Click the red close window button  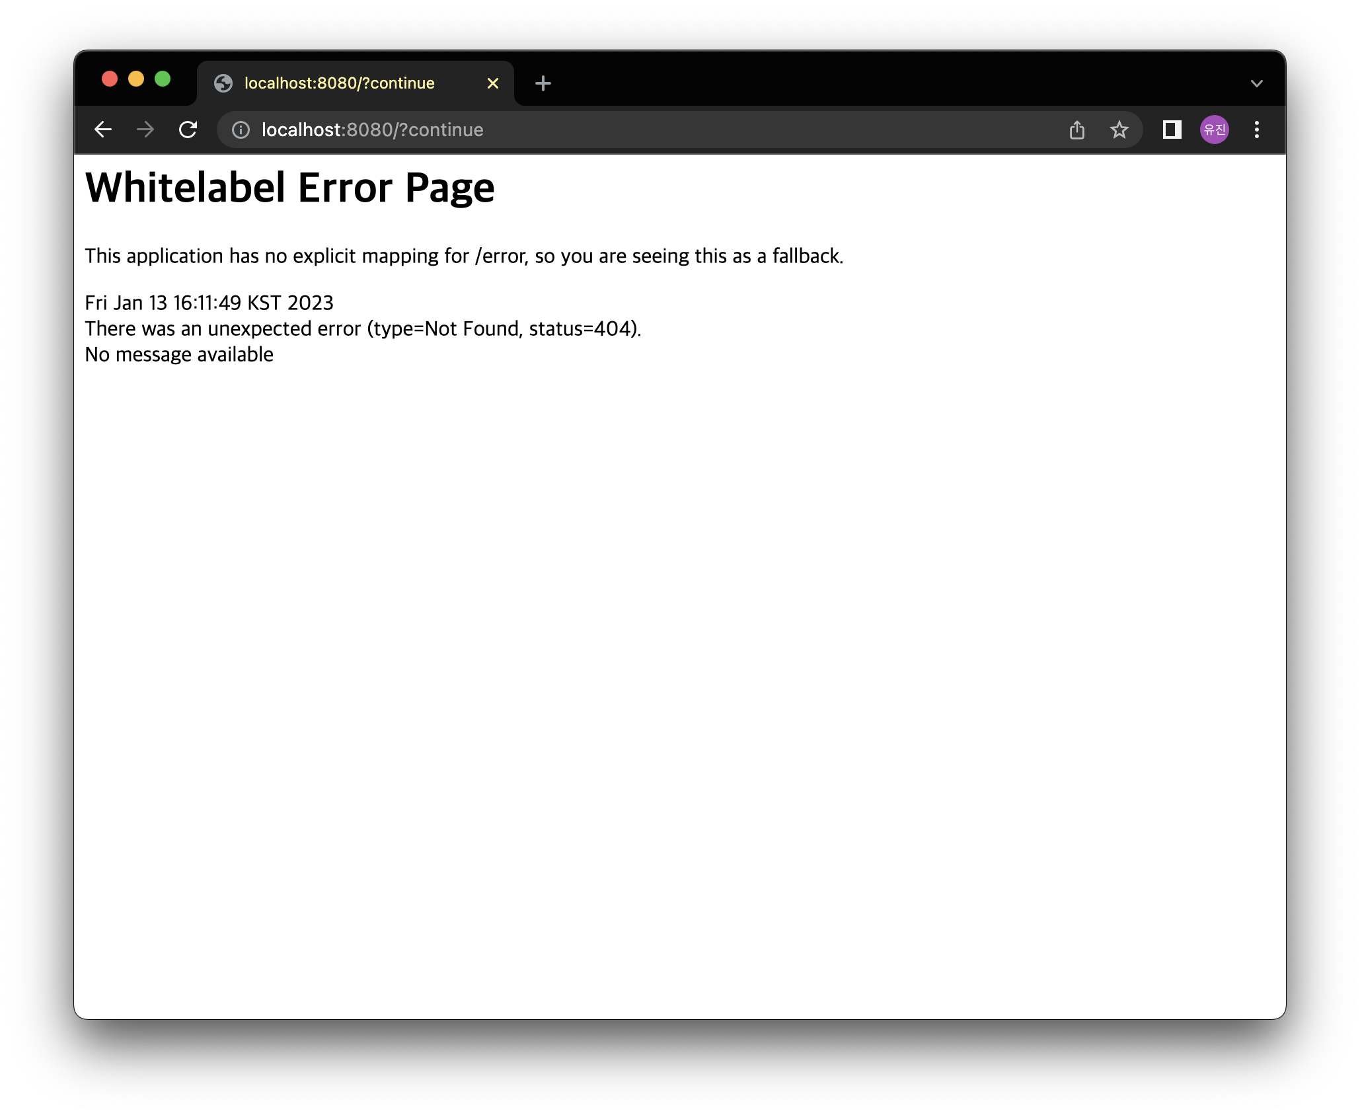(110, 79)
